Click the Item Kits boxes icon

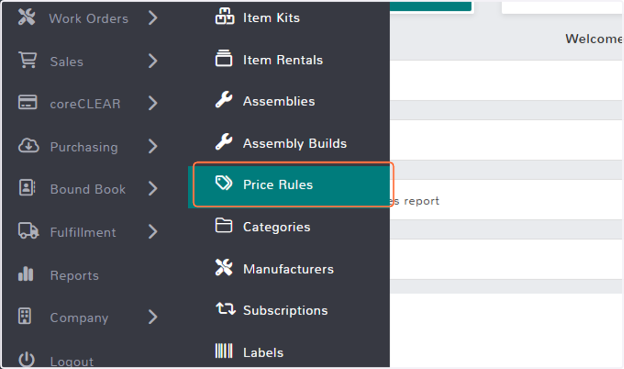224,17
